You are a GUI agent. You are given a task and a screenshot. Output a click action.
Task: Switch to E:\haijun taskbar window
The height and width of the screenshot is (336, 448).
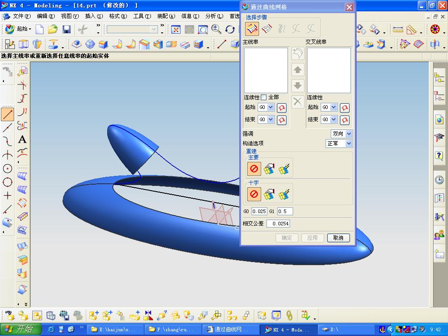[114, 329]
